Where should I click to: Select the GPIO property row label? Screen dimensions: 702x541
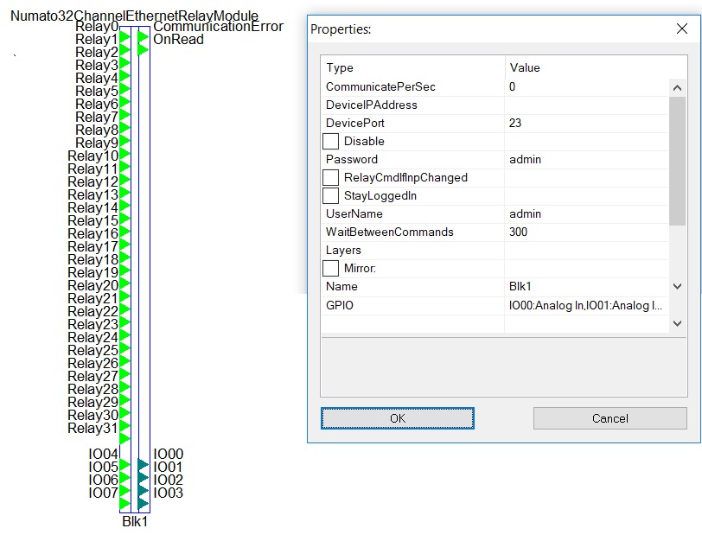pyautogui.click(x=340, y=305)
